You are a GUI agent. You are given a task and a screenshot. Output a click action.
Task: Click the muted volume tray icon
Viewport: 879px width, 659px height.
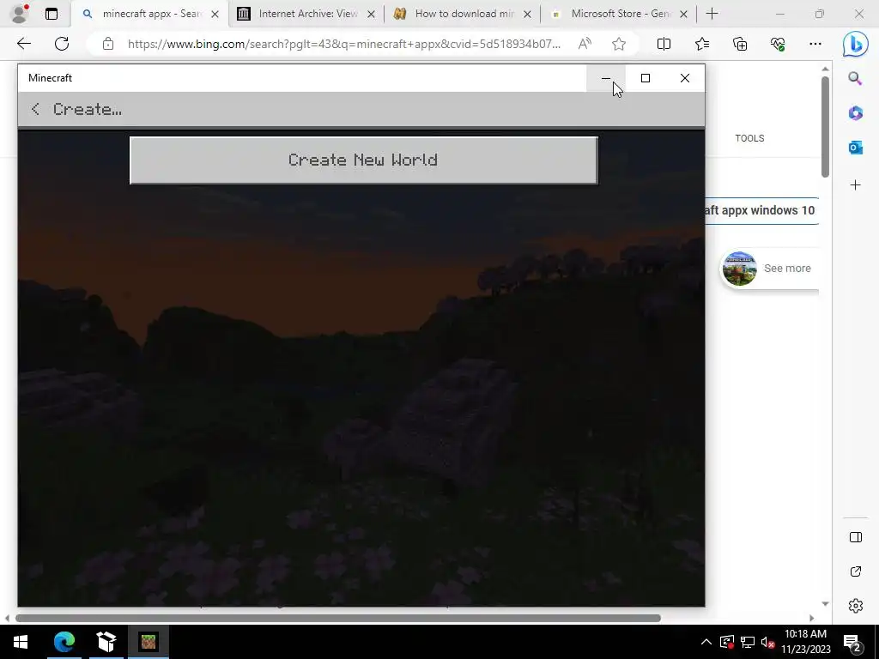(x=767, y=642)
